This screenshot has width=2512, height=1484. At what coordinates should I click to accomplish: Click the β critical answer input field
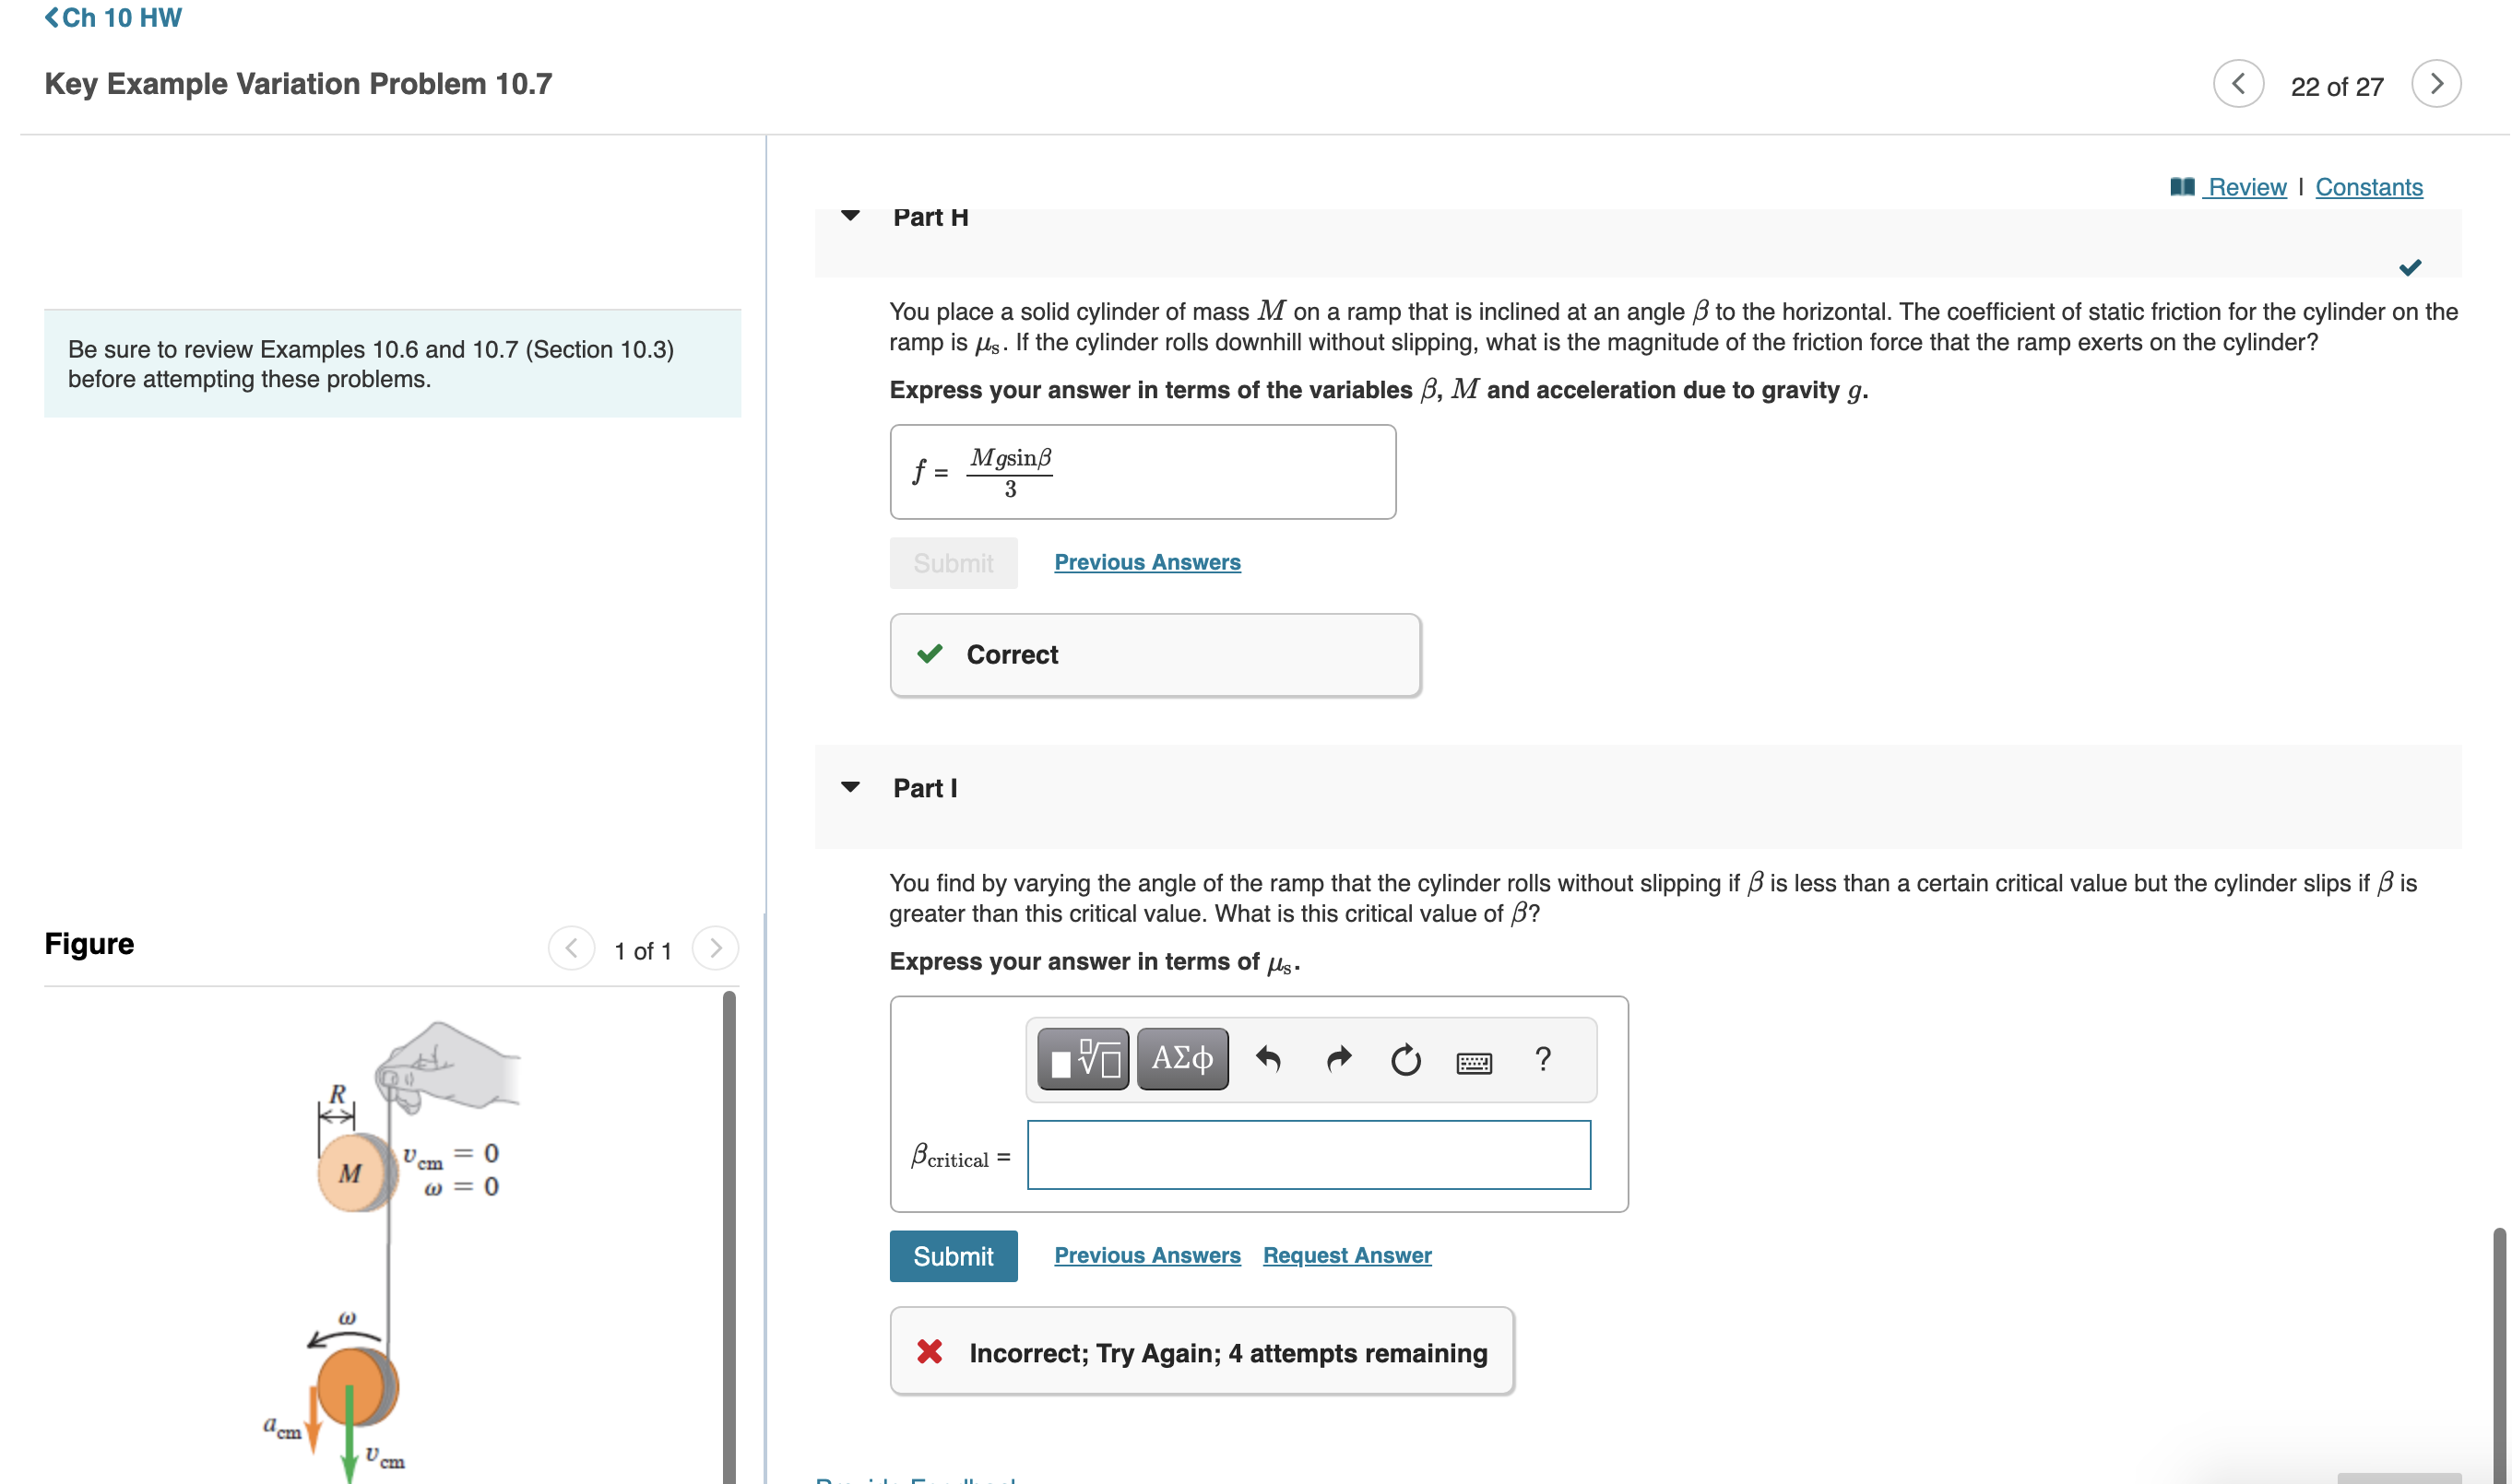(x=1309, y=1155)
